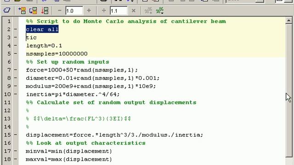Set breakpoint on line 2 dash
The width and height of the screenshot is (294, 165).
[x=16, y=29]
